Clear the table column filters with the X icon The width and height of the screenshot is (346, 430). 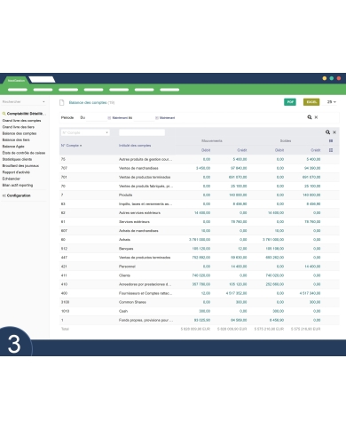334,132
